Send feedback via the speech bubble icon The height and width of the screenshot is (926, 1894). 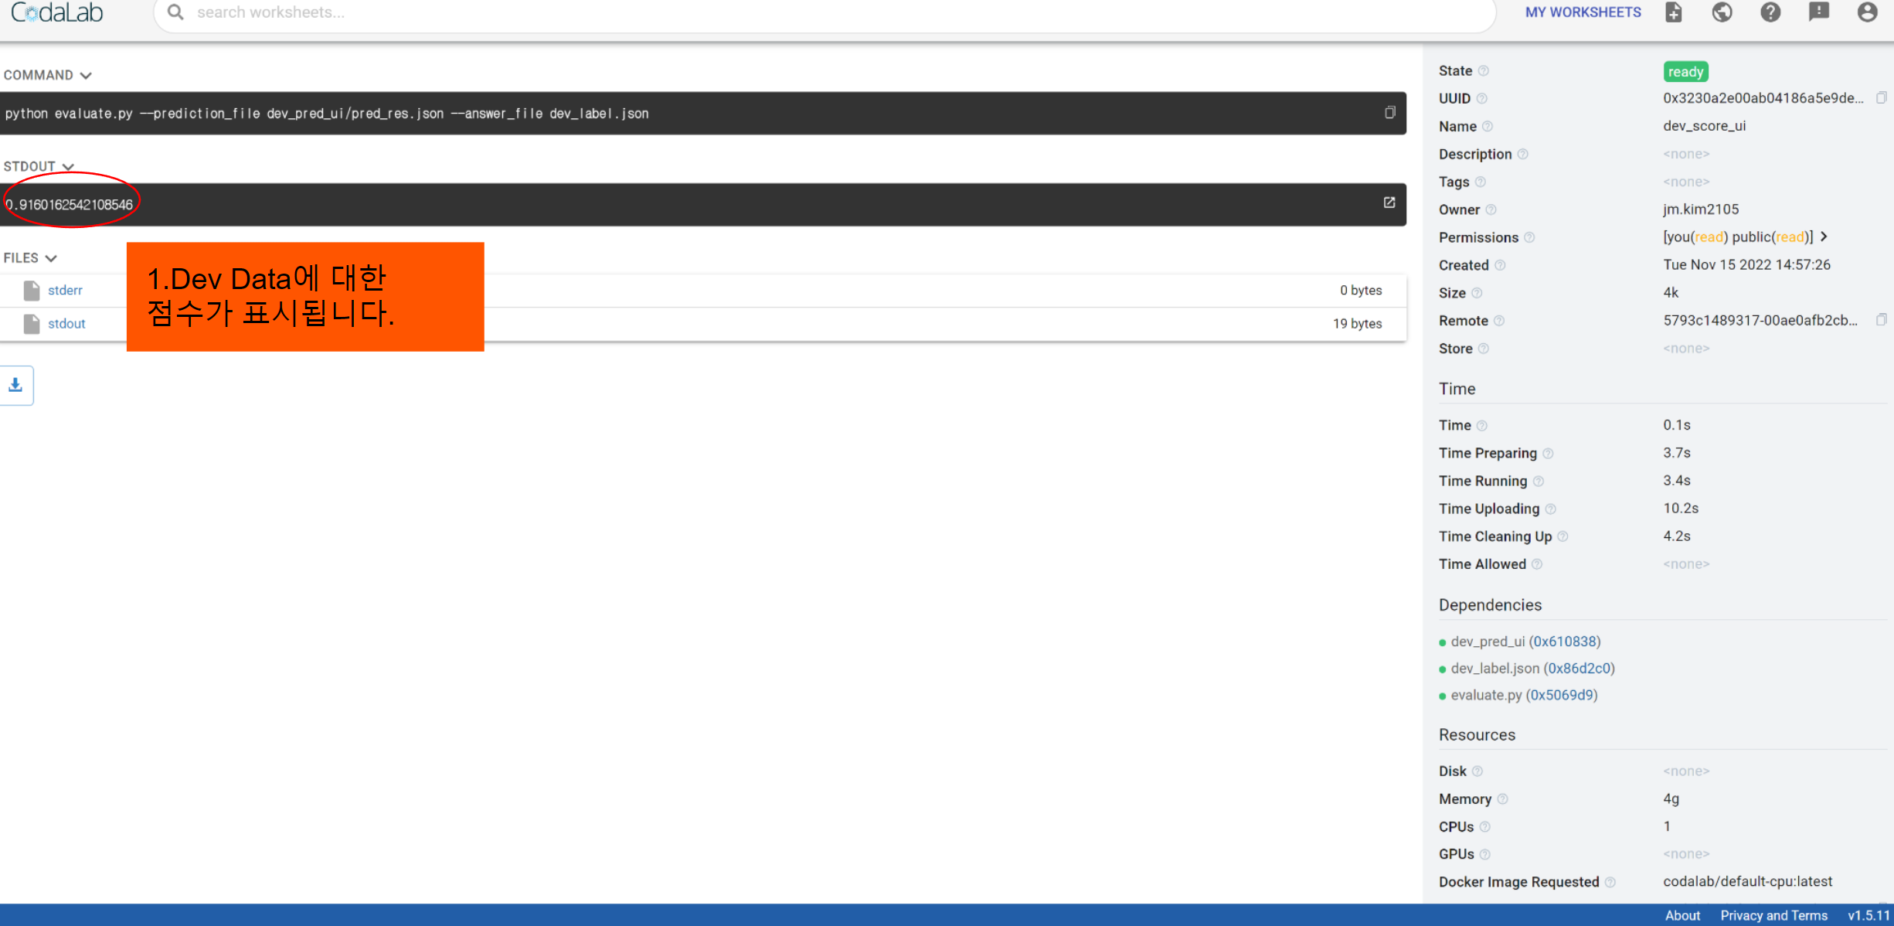click(1819, 12)
